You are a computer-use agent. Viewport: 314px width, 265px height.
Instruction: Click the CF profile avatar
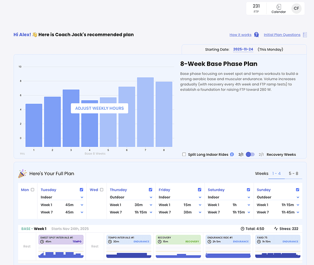pyautogui.click(x=296, y=8)
